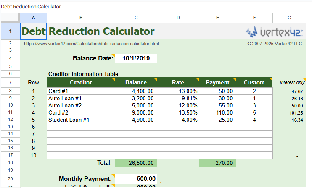Click the Vertex42 logo
This screenshot has height=188, width=312.
[x=273, y=31]
